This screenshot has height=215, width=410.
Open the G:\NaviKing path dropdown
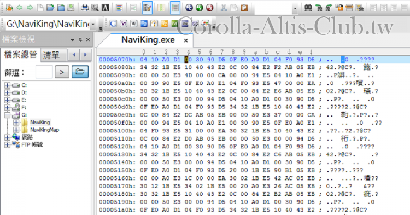pos(93,24)
